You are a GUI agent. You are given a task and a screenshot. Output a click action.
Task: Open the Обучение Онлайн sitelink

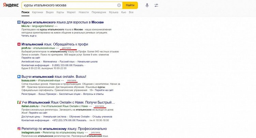(79, 117)
